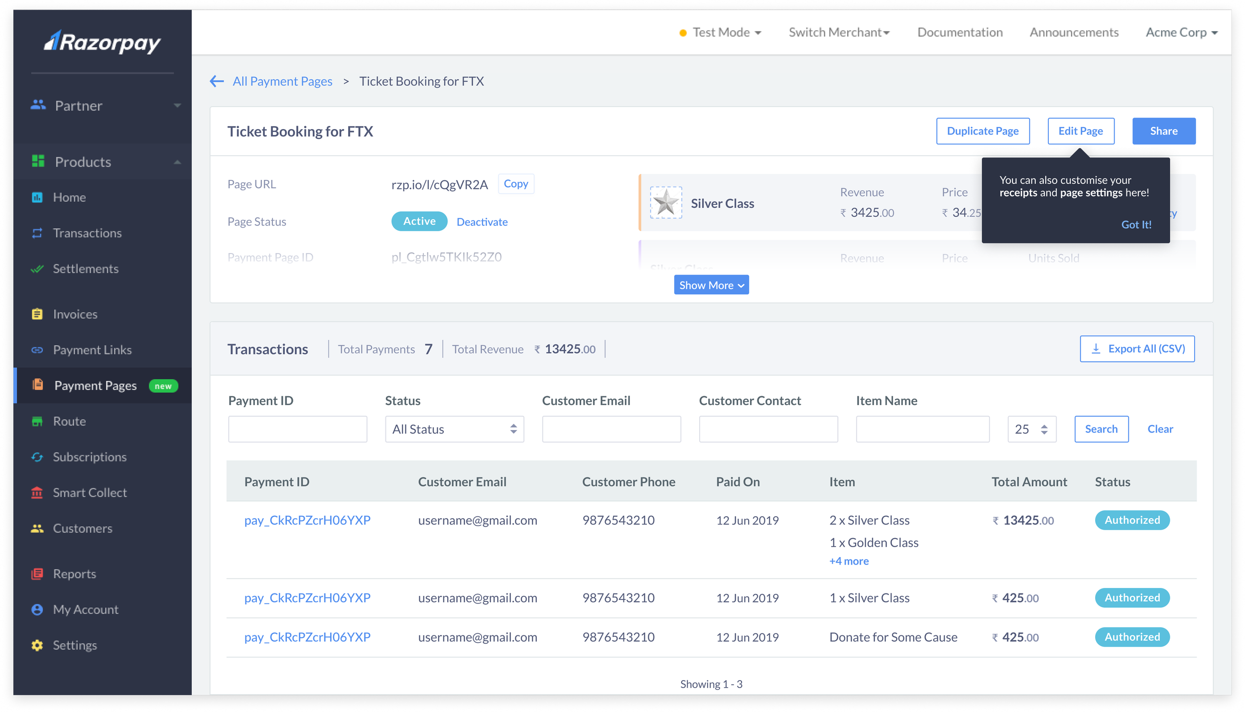Expand details with Show More

pos(711,285)
